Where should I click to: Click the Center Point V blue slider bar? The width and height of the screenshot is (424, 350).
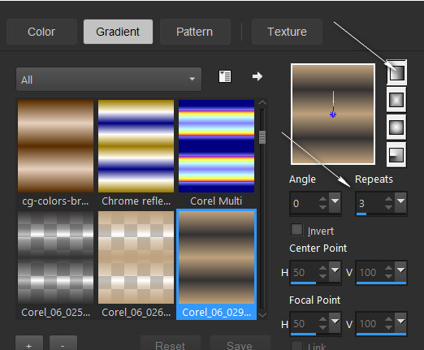click(381, 283)
